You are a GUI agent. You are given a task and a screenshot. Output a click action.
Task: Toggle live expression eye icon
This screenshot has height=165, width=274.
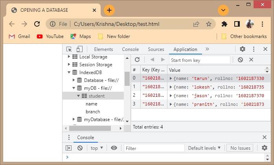pyautogui.click(x=114, y=148)
